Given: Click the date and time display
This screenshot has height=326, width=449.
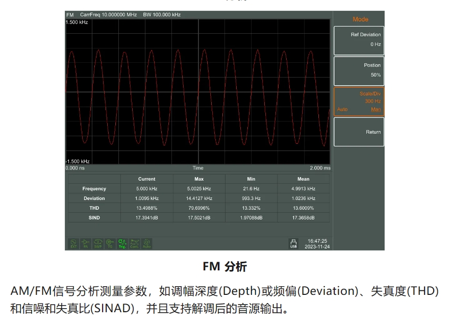Looking at the screenshot, I should pyautogui.click(x=316, y=244).
